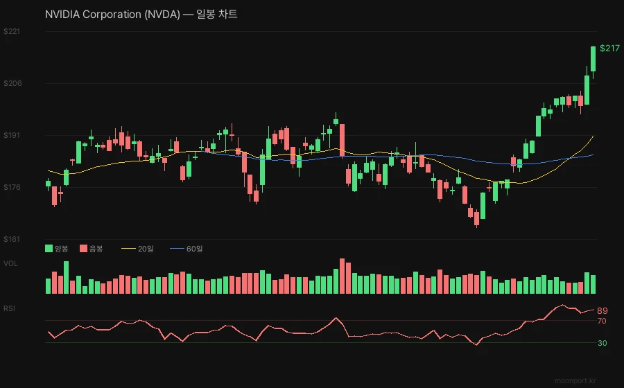Click the VOL panel label
The width and height of the screenshot is (624, 388).
click(x=10, y=263)
